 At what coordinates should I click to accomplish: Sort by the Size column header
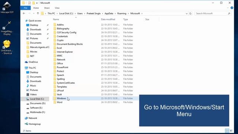[147, 19]
